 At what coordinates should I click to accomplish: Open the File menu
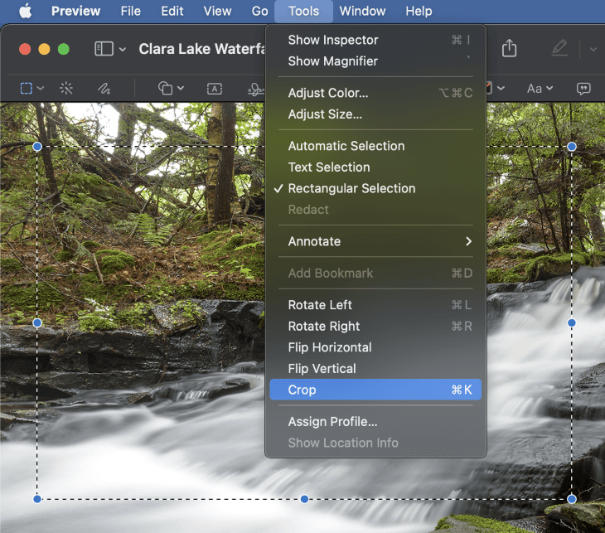click(x=130, y=11)
